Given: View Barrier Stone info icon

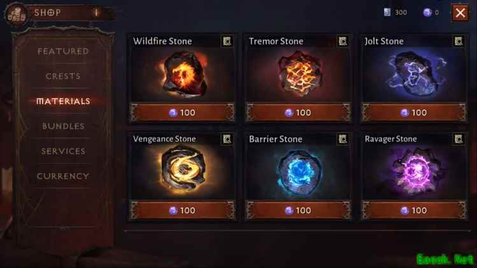Looking at the screenshot, I should point(343,139).
